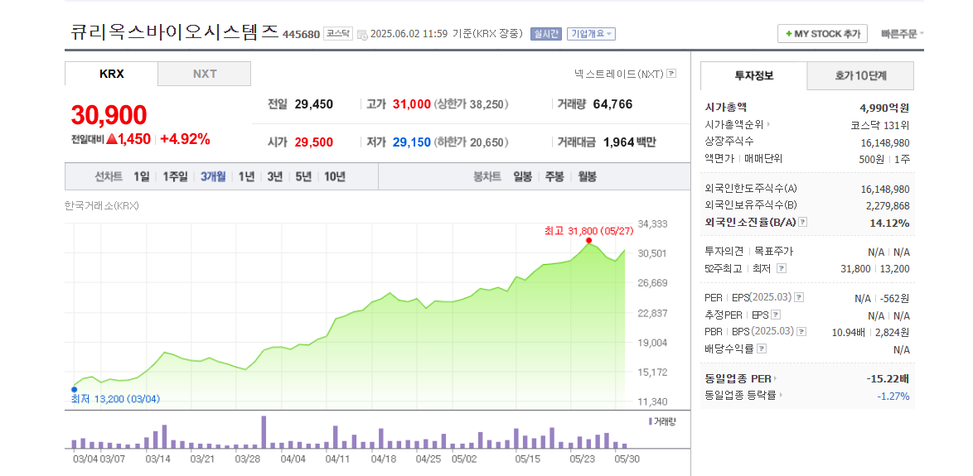Click help icon beside 배당수익률
Screen dimensions: 973x476
tap(762, 349)
